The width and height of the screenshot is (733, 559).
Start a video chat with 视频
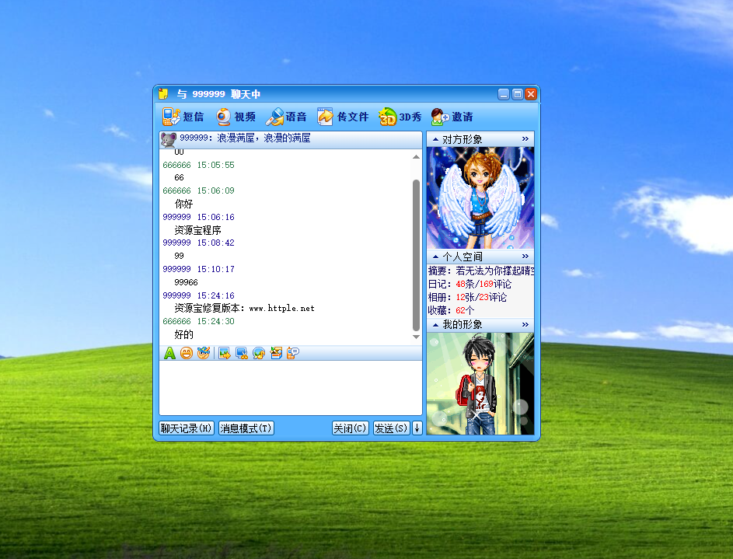coord(235,116)
